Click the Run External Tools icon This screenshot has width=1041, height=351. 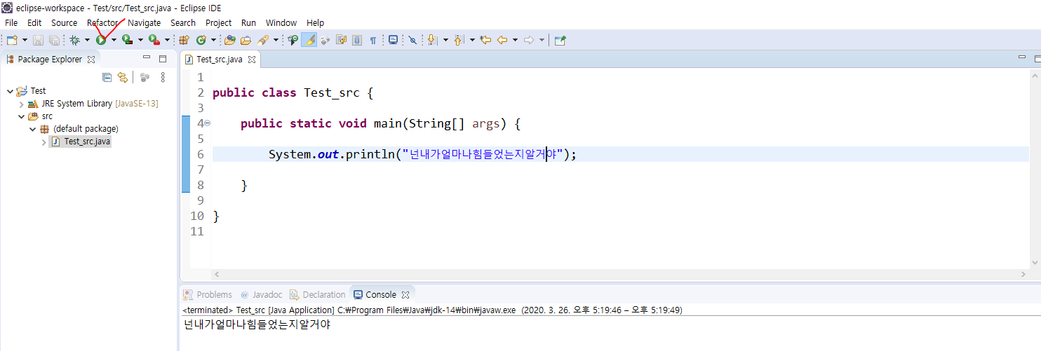click(154, 40)
